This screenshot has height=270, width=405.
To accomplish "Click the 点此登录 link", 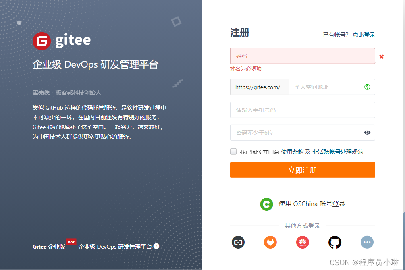I will tap(364, 35).
